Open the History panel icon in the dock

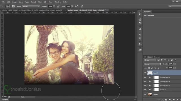click(x=140, y=14)
